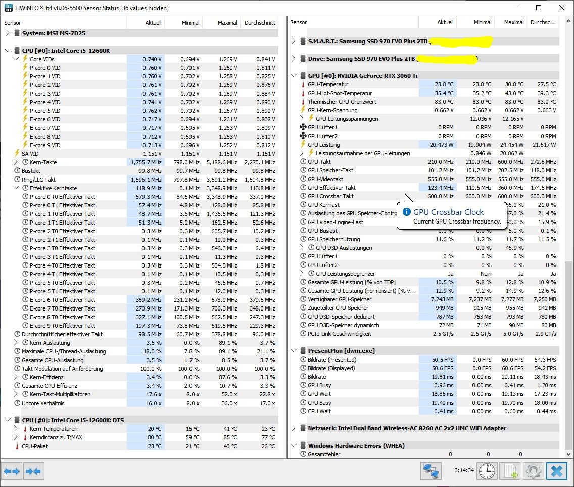The height and width of the screenshot is (487, 574).
Task: Click the Durchschnitt column header
Action: click(x=259, y=23)
